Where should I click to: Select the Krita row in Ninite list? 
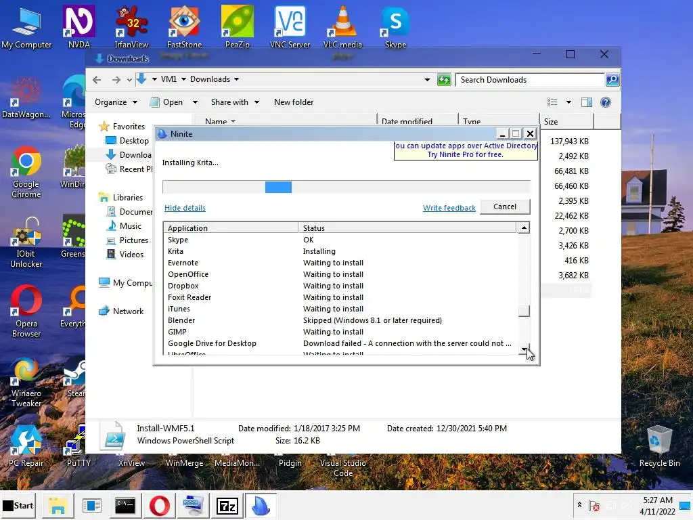340,251
